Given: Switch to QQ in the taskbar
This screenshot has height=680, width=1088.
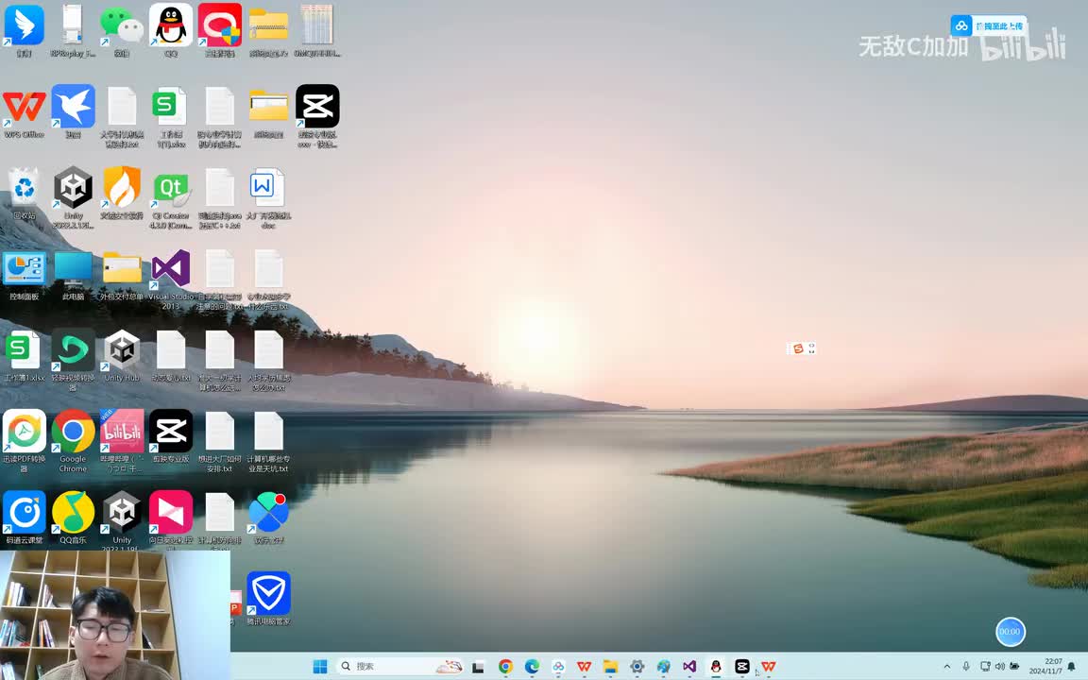Looking at the screenshot, I should click(x=715, y=666).
